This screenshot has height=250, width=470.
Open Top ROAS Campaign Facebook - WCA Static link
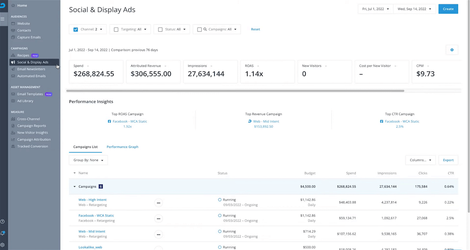coord(130,121)
